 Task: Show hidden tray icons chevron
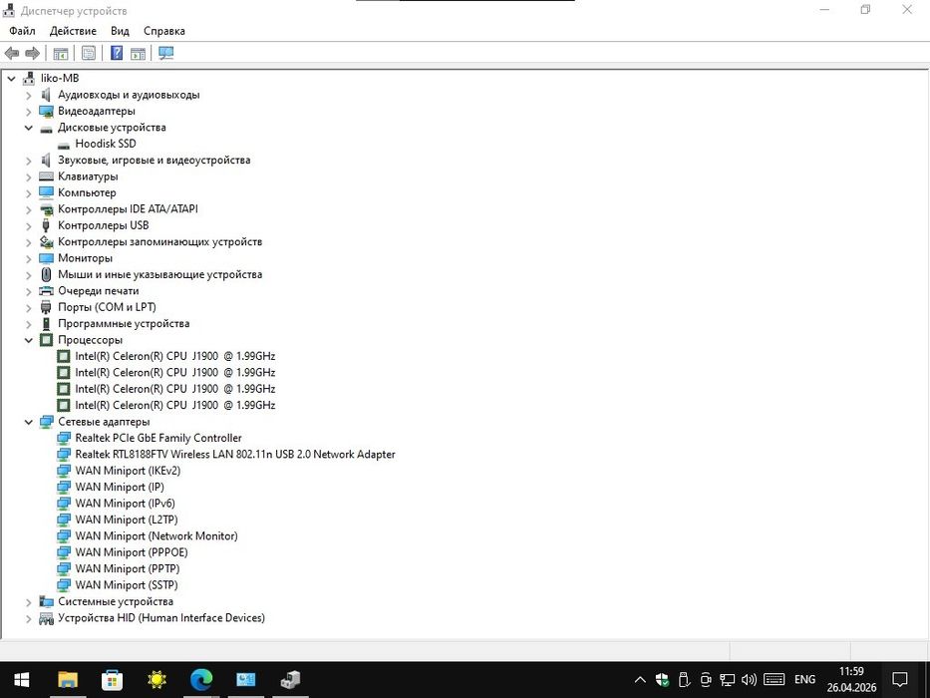[640, 680]
